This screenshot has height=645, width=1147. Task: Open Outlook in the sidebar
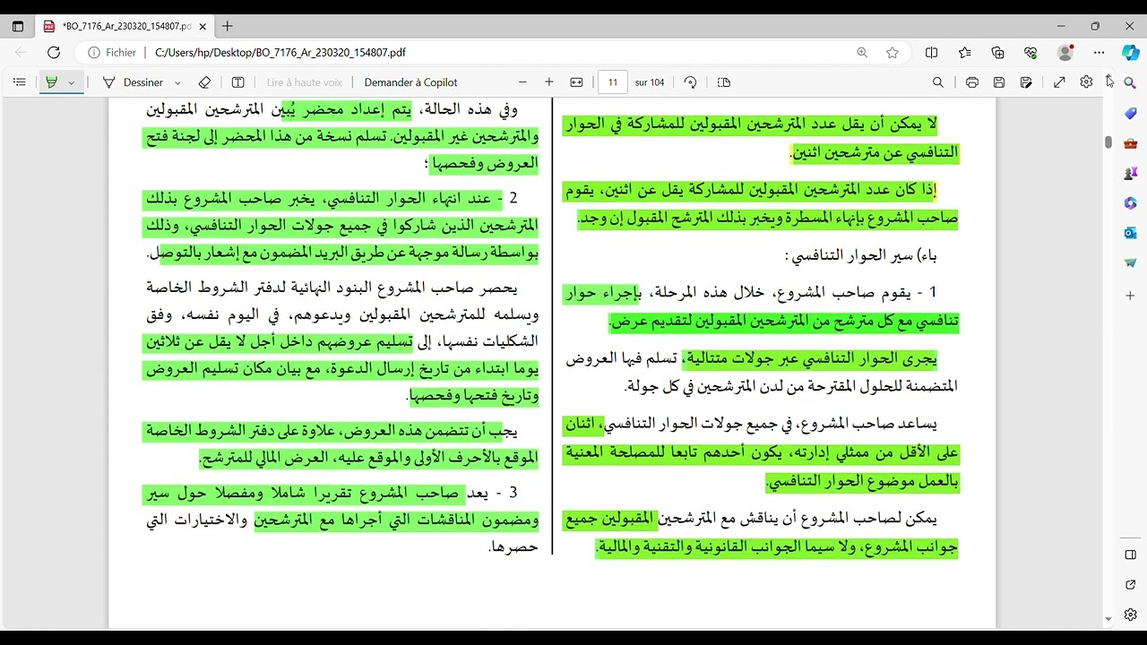[x=1131, y=233]
